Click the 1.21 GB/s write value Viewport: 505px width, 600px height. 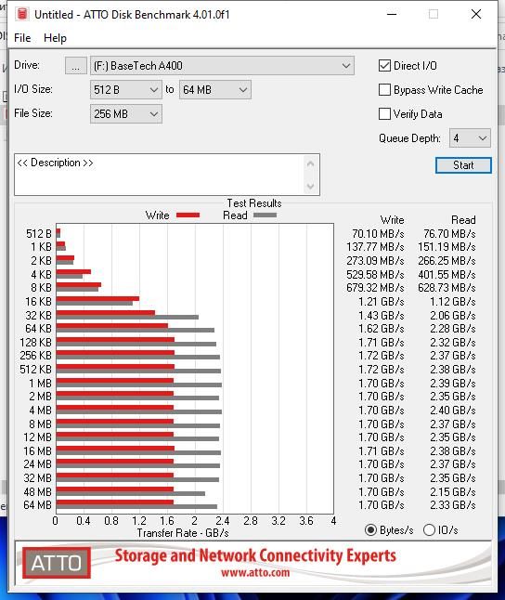tap(382, 302)
